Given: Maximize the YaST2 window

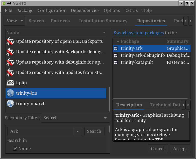Looking at the screenshot, I should click(x=187, y=3).
